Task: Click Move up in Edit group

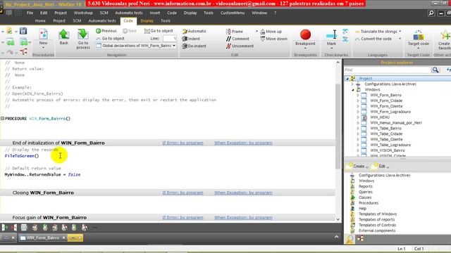Action: coord(271,31)
